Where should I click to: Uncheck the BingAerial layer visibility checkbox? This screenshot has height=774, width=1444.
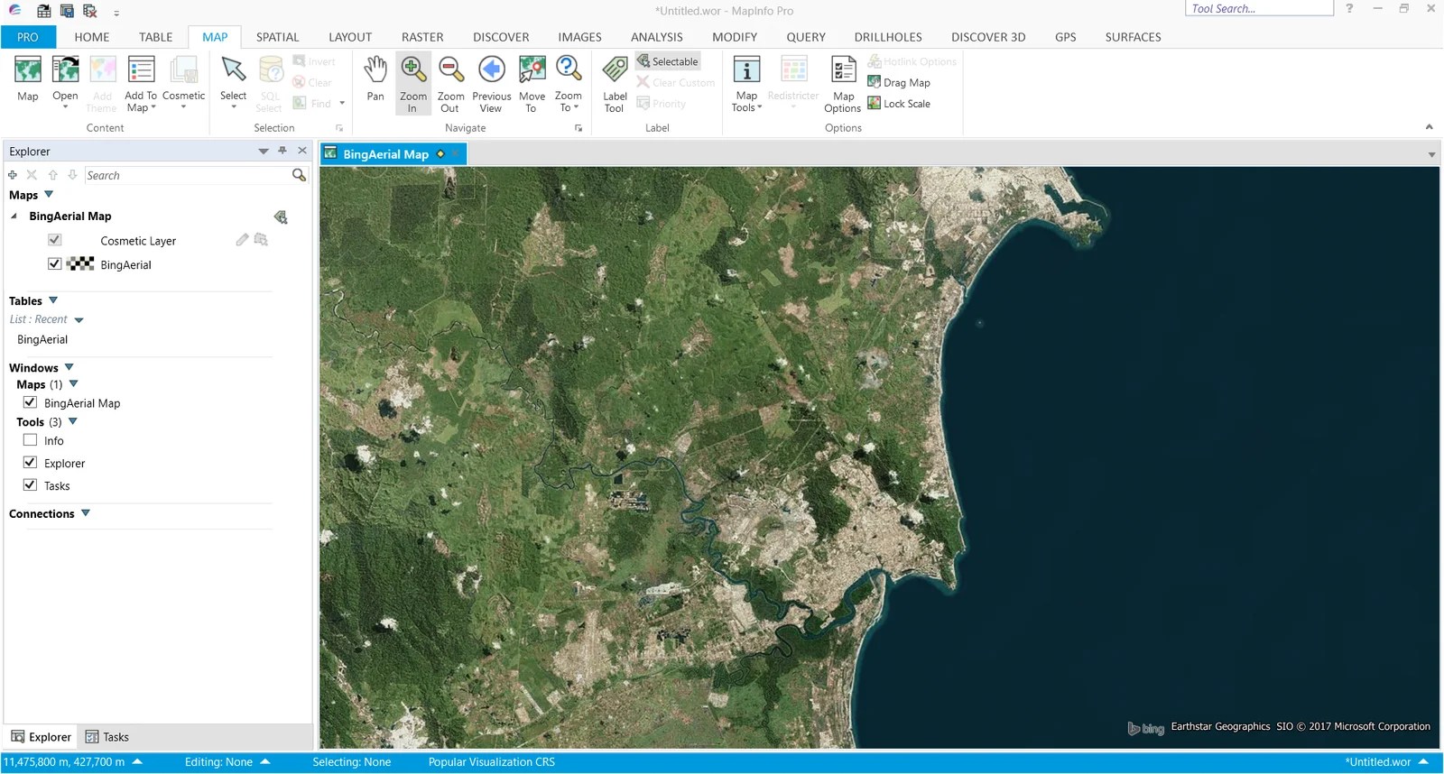click(55, 264)
